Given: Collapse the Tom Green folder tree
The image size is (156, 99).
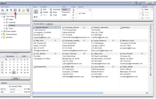Looking at the screenshot, I should 2,17.
